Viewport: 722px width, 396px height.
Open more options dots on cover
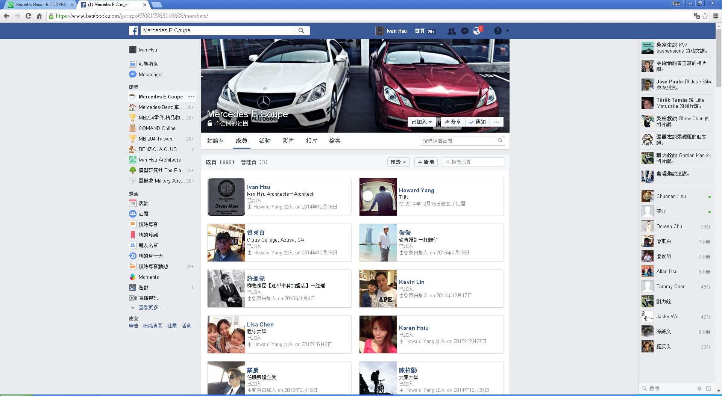[x=497, y=122]
